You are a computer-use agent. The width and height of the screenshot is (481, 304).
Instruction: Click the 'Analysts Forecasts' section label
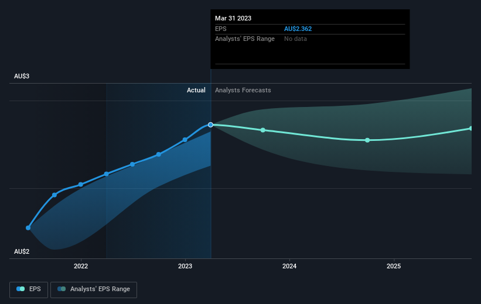243,90
